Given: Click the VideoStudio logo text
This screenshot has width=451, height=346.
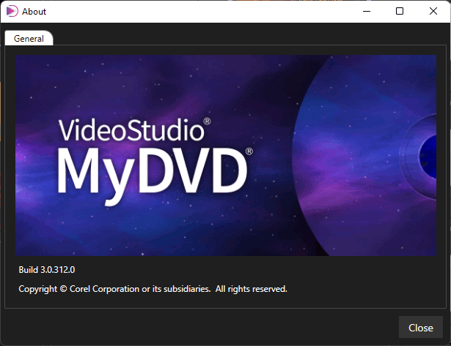Looking at the screenshot, I should pos(130,130).
